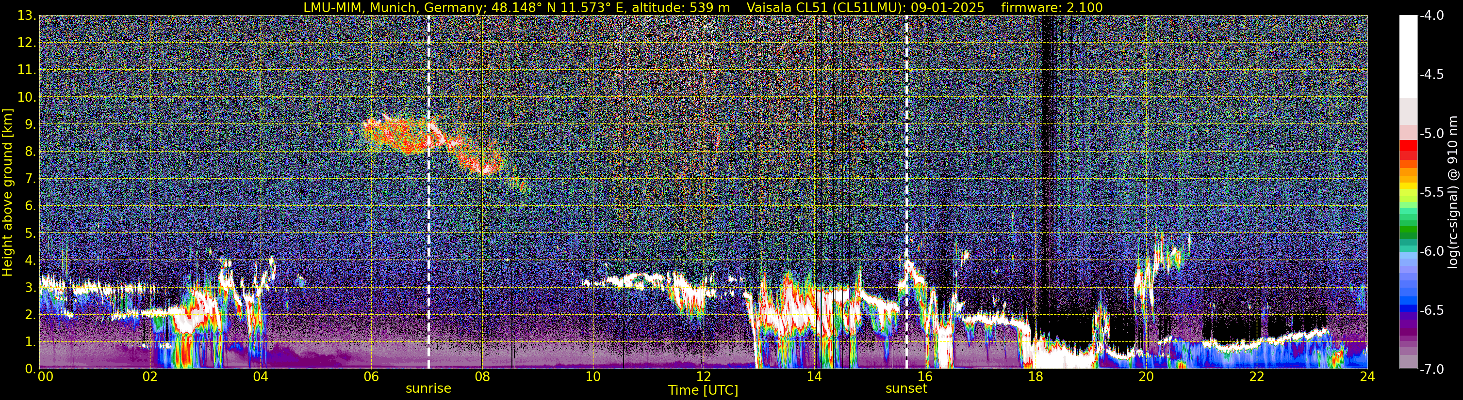Click the white top section of the colorbar
Image resolution: width=1463 pixels, height=400 pixels.
(1408, 57)
